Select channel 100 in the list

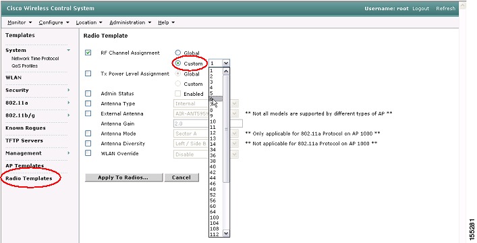216,217
